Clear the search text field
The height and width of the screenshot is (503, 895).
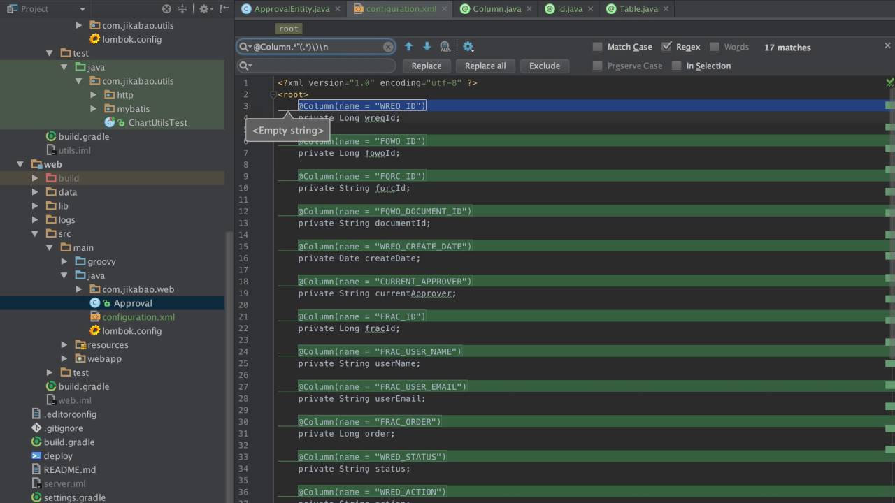tap(388, 47)
